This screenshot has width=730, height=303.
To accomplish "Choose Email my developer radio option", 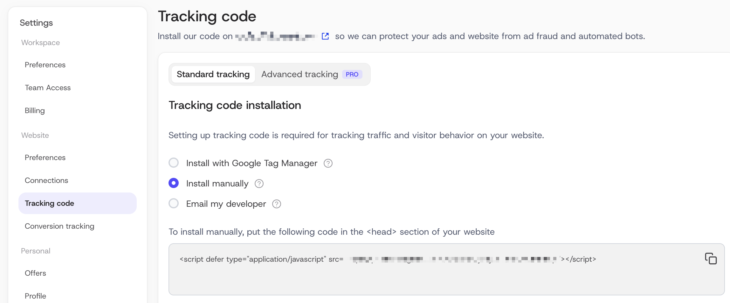I will click(174, 203).
